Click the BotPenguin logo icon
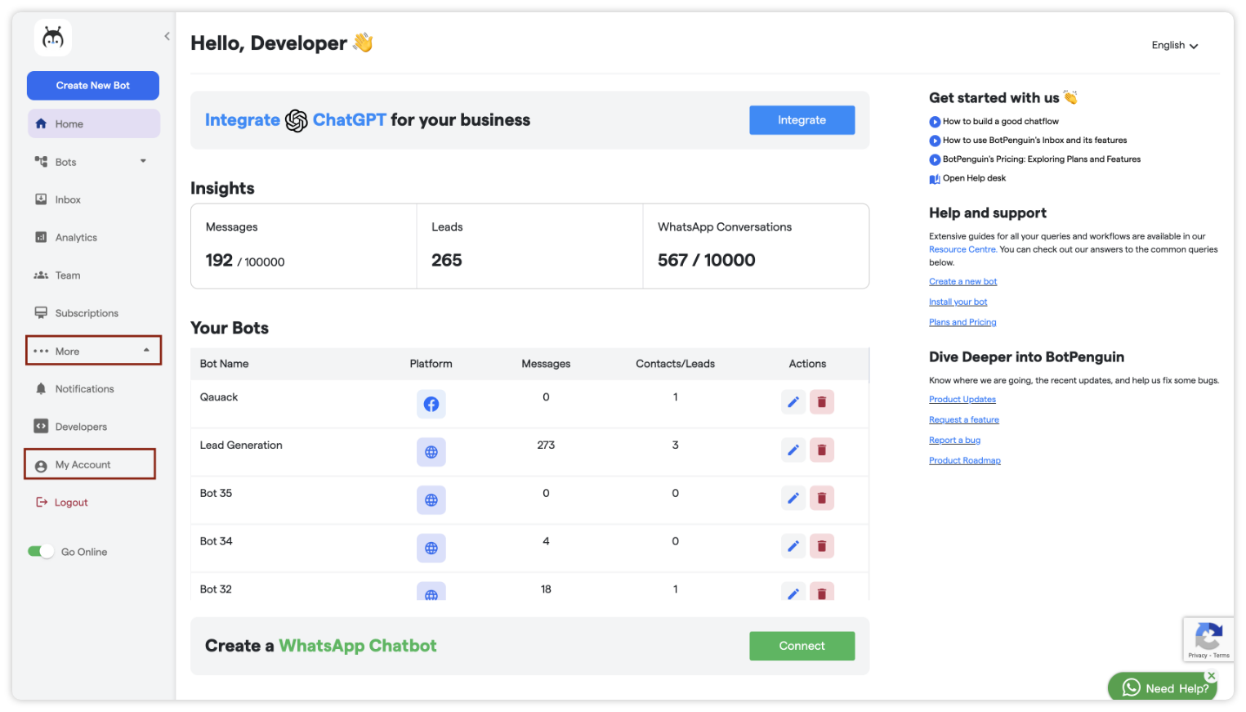 [53, 38]
